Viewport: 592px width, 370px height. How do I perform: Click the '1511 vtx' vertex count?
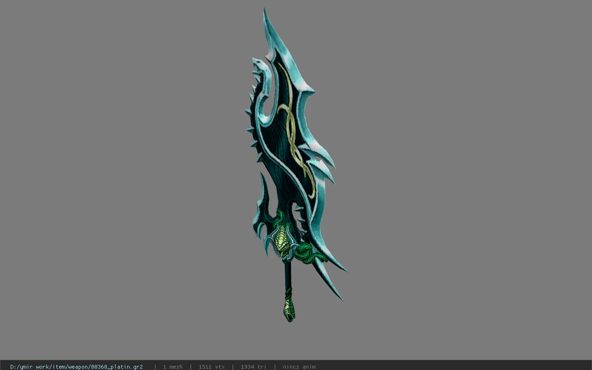click(x=211, y=367)
